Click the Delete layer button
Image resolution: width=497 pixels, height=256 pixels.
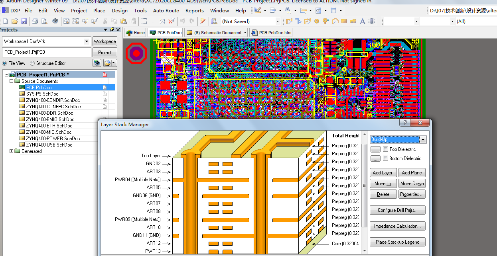383,194
